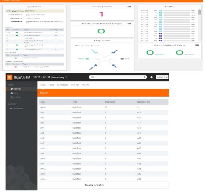Sort maps by Total Rules column header

point(110,102)
